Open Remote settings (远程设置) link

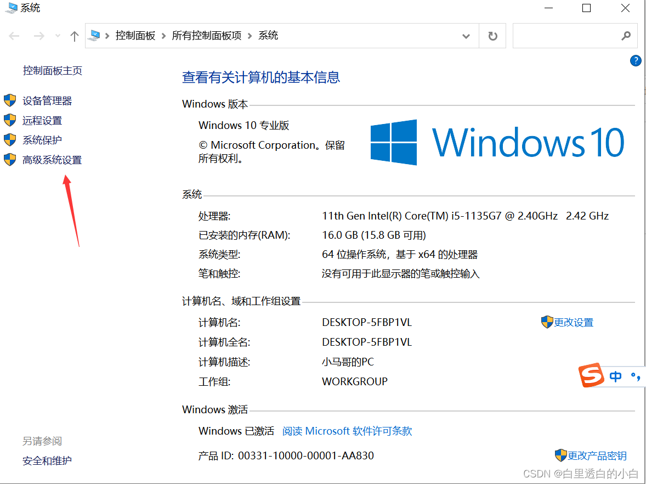point(42,120)
